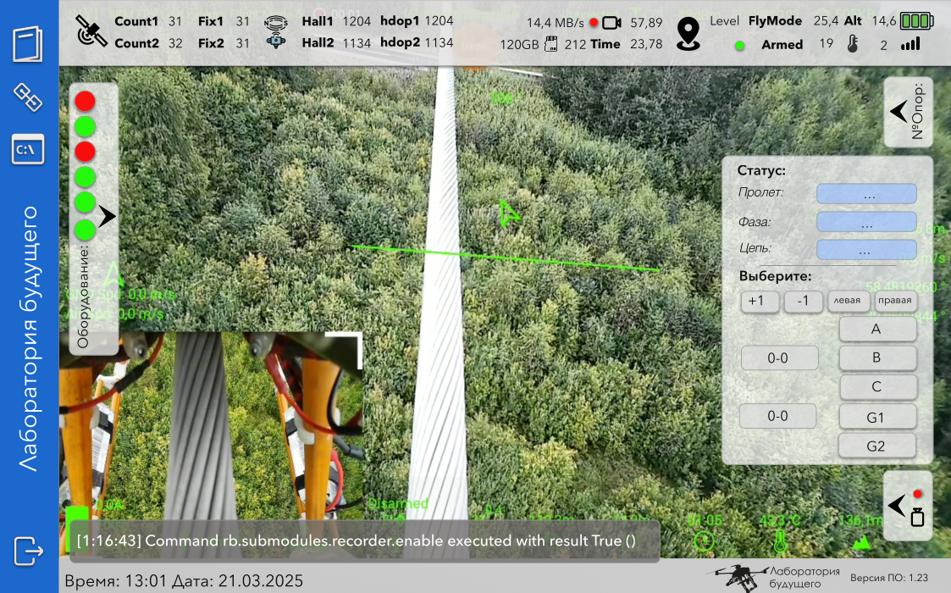951x593 pixels.
Task: Click the recorder command log message
Action: (x=364, y=540)
